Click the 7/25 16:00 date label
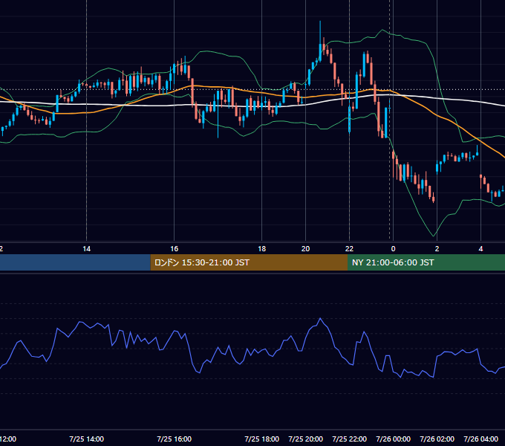Screen dimensions: 505x446 pyautogui.click(x=175, y=439)
